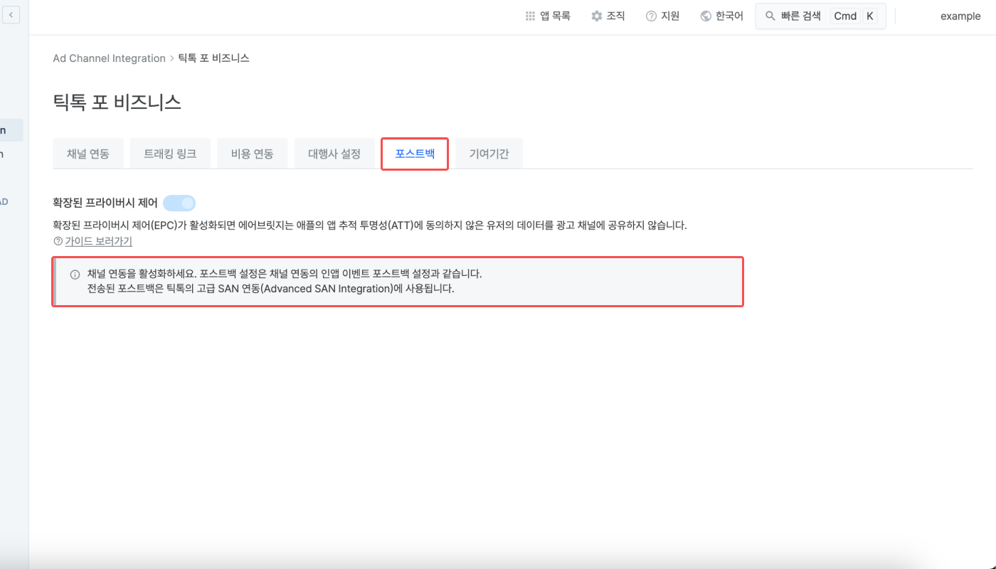Viewport: 996px width, 569px height.
Task: Collapse sidebar with the chevron button
Action: point(11,15)
